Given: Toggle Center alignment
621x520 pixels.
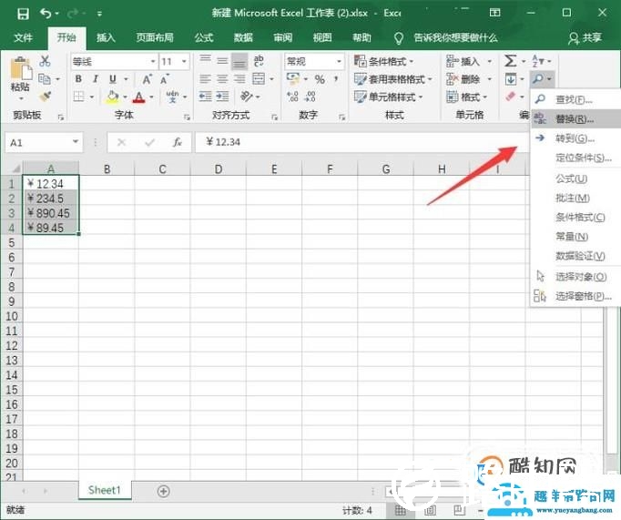Looking at the screenshot, I should point(222,79).
